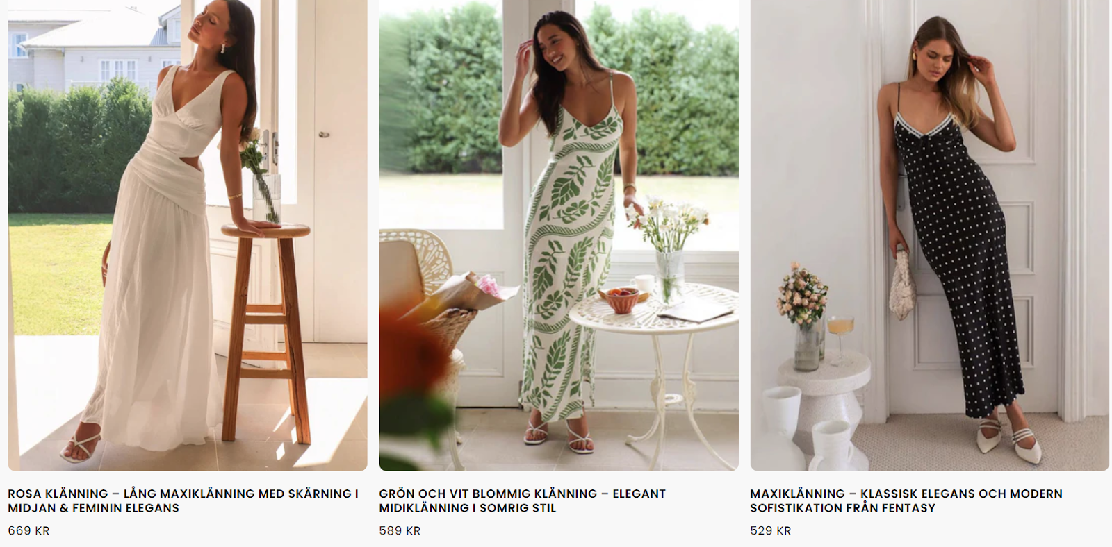The image size is (1112, 547).
Task: Click the orange bowl on the white table
Action: (621, 300)
